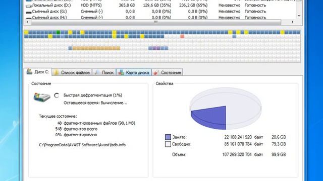This screenshot has width=323, height=181.
Task: Click the 0% фрагментировано line
Action: coord(76,135)
